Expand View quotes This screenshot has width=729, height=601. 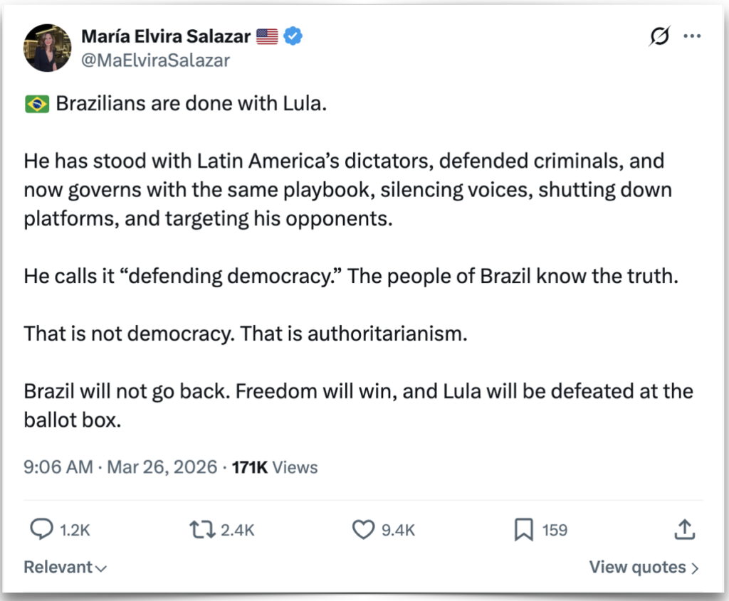tap(644, 567)
